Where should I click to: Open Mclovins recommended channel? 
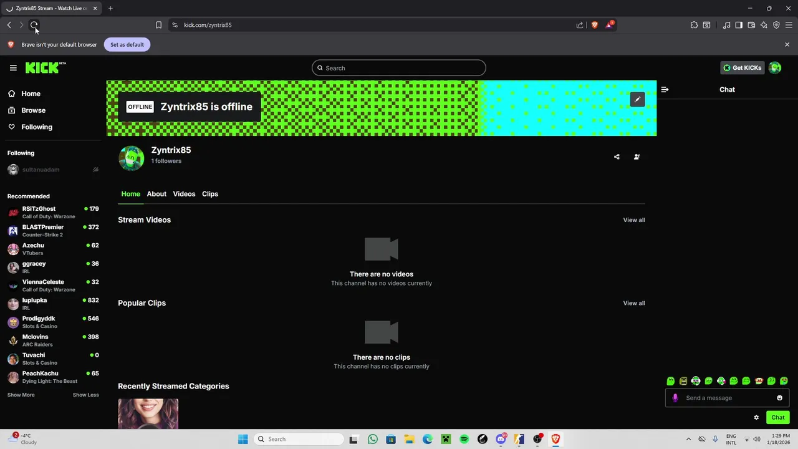pos(53,340)
